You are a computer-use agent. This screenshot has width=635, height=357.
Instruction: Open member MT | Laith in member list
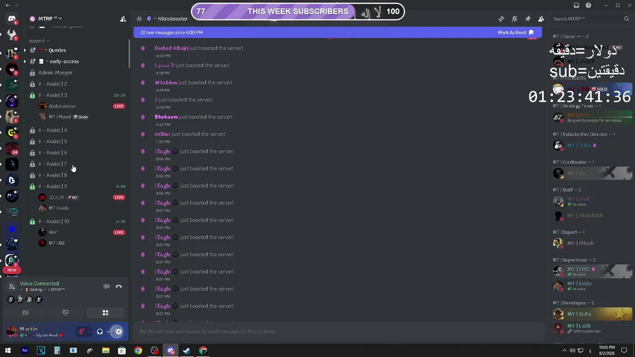(x=592, y=328)
